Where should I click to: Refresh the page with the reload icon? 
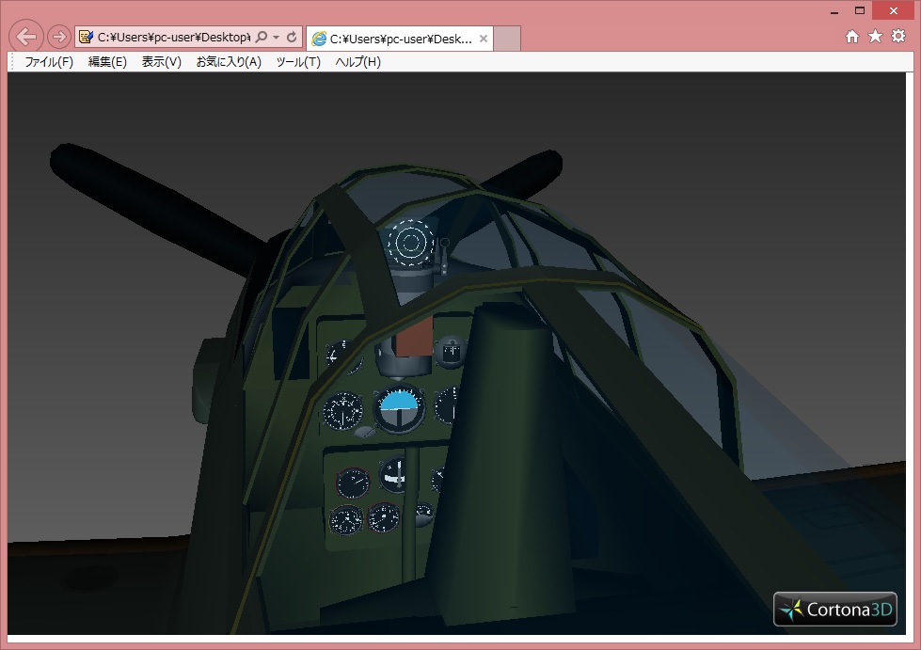[292, 38]
